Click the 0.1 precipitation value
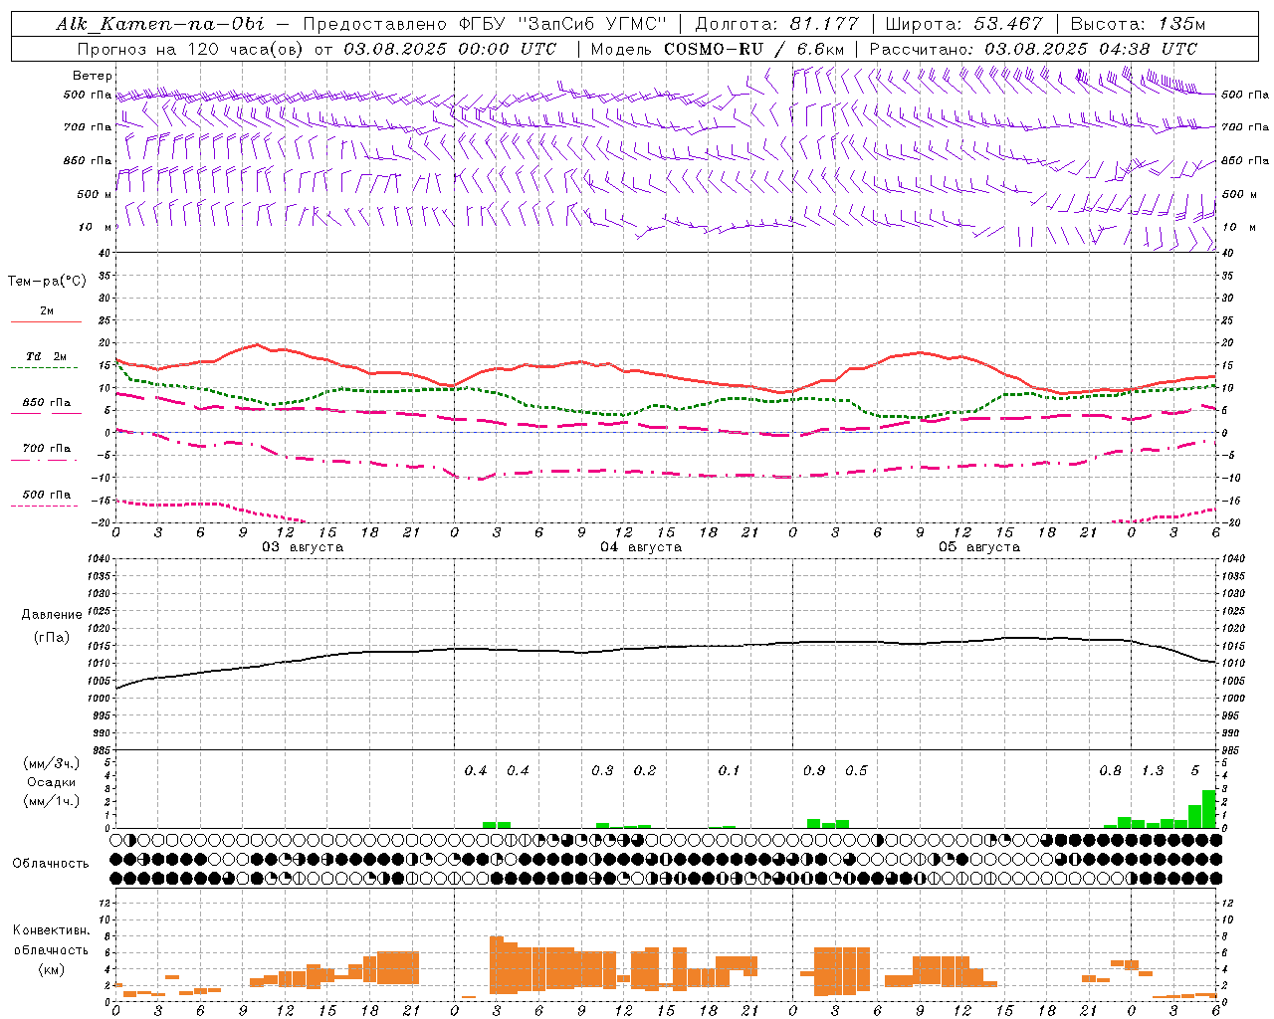 [729, 770]
